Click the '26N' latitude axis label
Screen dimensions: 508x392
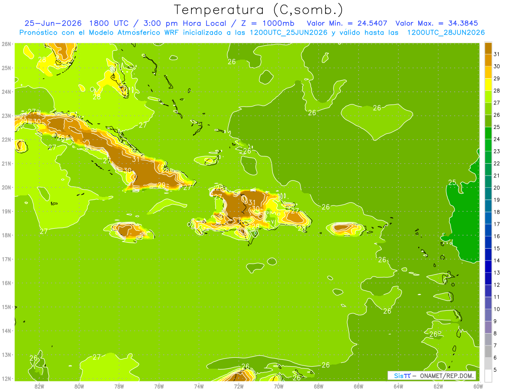point(6,44)
